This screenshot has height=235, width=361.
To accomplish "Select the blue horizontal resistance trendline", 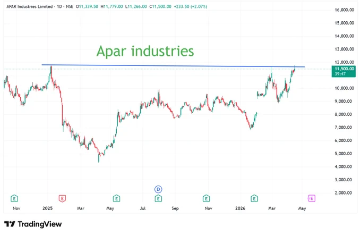I will [173, 66].
